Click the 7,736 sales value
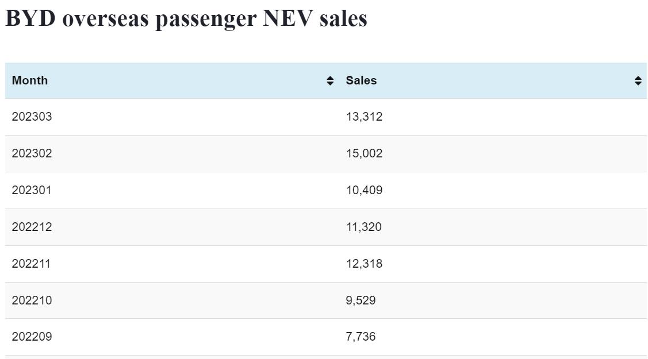648x359 pixels. (361, 337)
